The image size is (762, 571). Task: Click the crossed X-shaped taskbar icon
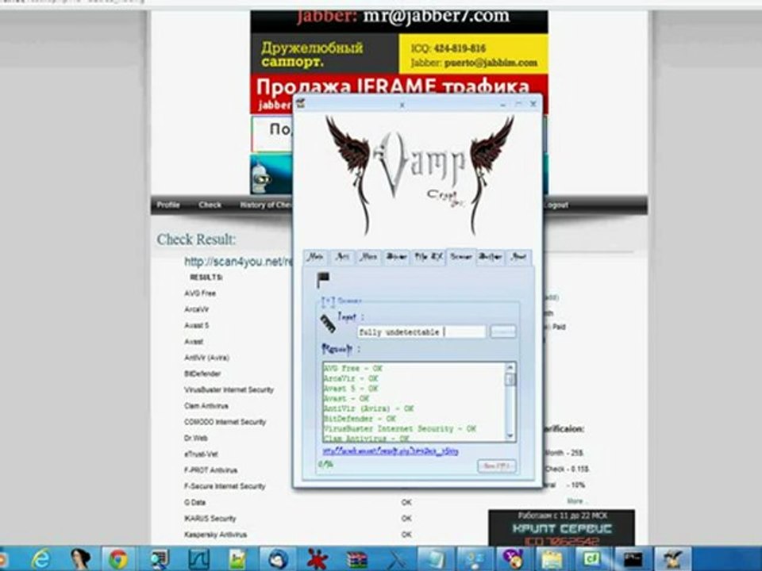[x=397, y=560]
